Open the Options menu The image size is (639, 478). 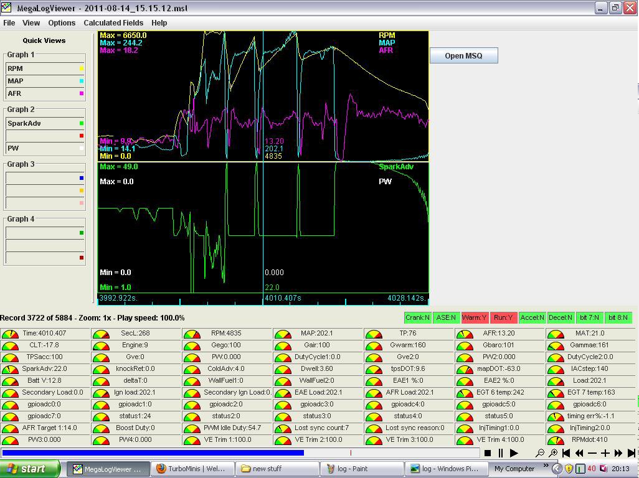(x=62, y=23)
